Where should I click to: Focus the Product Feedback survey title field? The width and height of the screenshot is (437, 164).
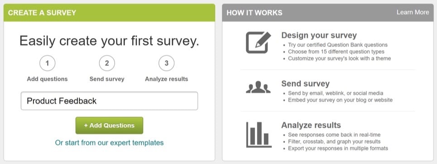pos(109,101)
